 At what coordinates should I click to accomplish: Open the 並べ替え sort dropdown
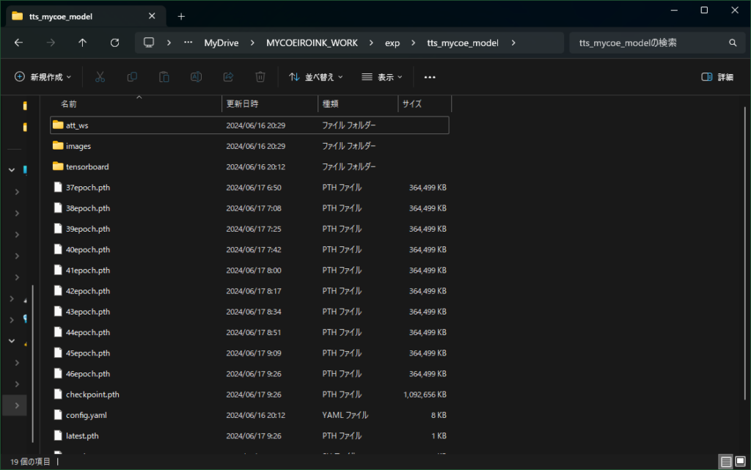point(316,77)
